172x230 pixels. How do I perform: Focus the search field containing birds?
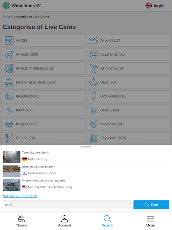[x=67, y=205]
